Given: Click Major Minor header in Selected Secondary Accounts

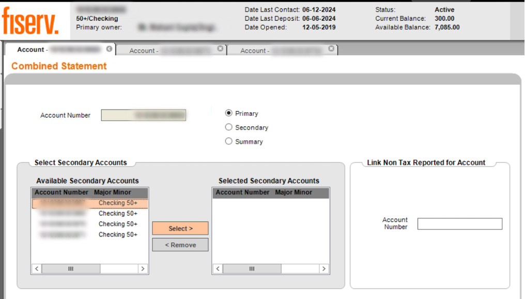Looking at the screenshot, I should coord(294,192).
